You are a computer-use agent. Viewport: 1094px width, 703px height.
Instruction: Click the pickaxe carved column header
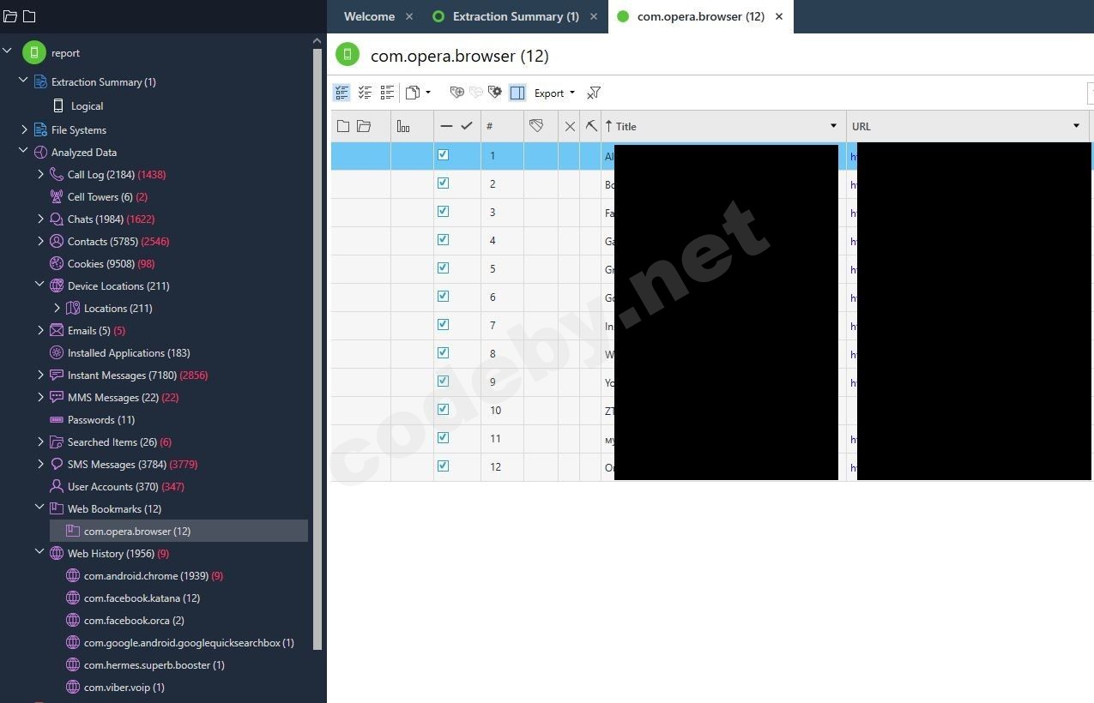pyautogui.click(x=591, y=126)
